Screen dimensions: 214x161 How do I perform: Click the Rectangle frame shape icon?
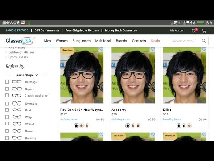click(17, 82)
